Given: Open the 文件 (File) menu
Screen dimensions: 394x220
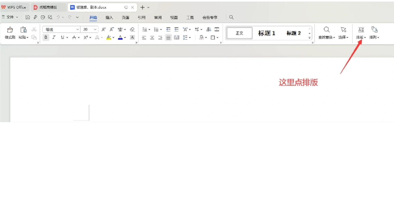Looking at the screenshot, I should click(x=10, y=17).
